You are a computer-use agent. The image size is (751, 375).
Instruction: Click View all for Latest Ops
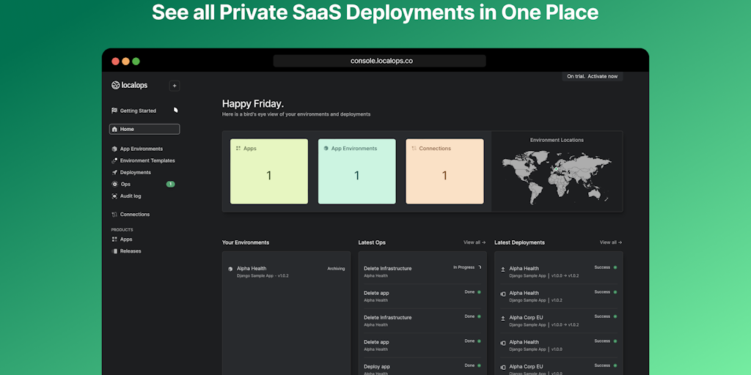(475, 242)
